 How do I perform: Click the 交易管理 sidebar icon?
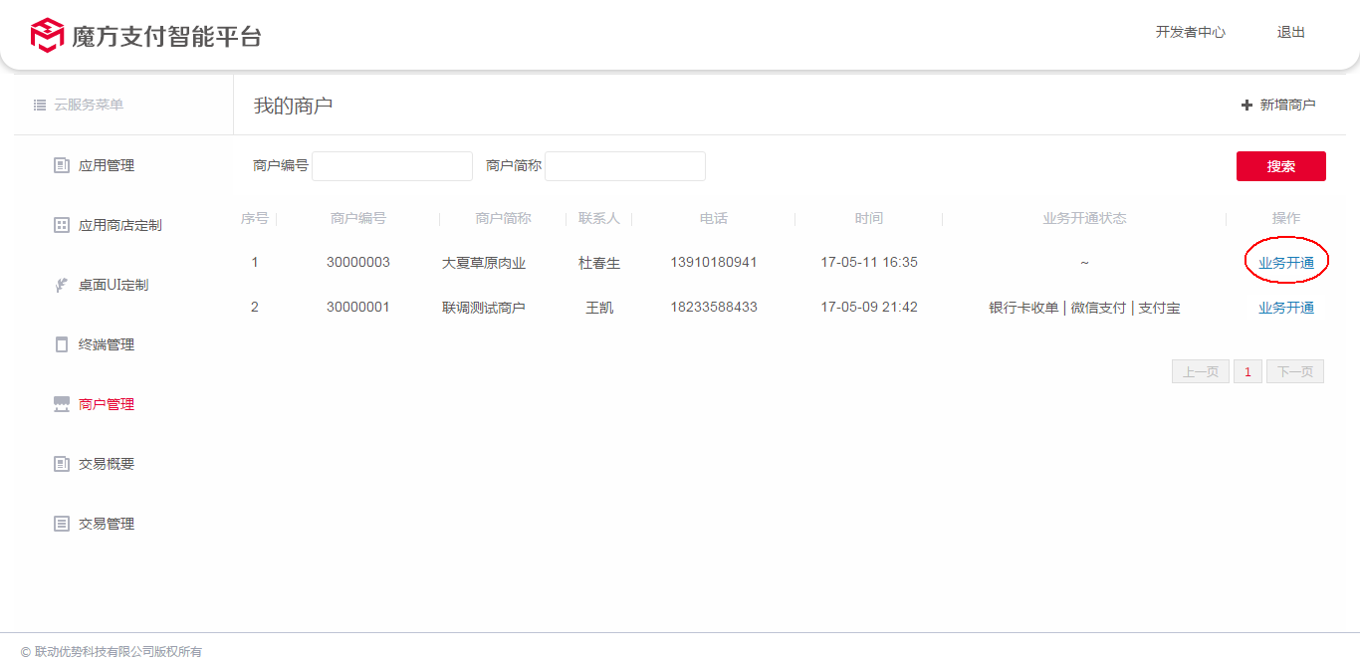[61, 524]
